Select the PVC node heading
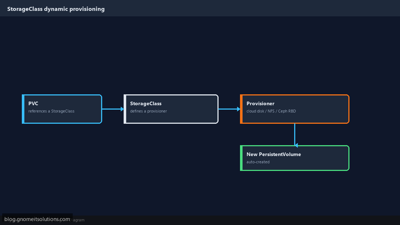Image resolution: width=400 pixels, height=225 pixels. tap(33, 103)
